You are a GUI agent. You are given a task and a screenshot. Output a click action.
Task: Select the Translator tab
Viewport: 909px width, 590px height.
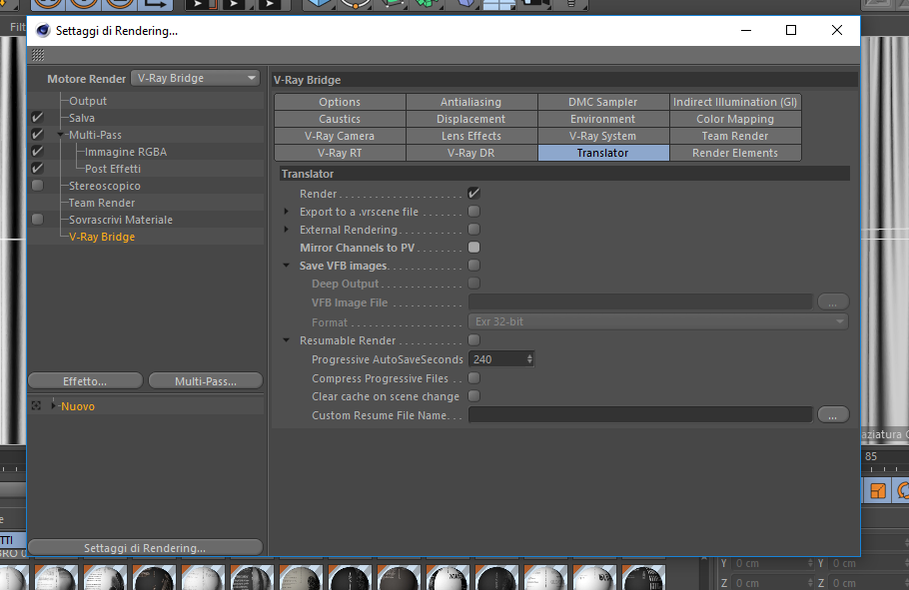pos(603,153)
